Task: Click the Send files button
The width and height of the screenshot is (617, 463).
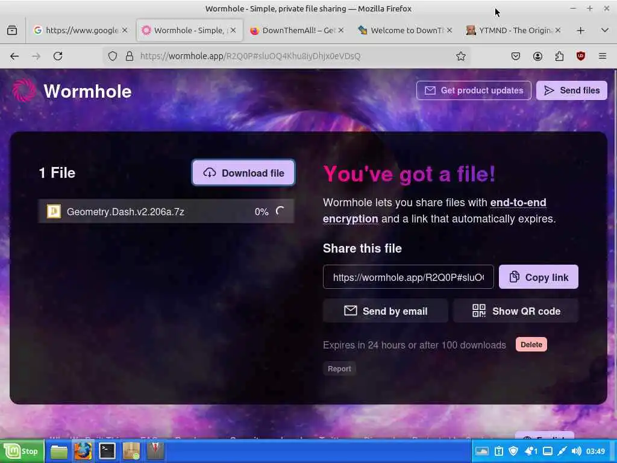Action: click(x=571, y=90)
